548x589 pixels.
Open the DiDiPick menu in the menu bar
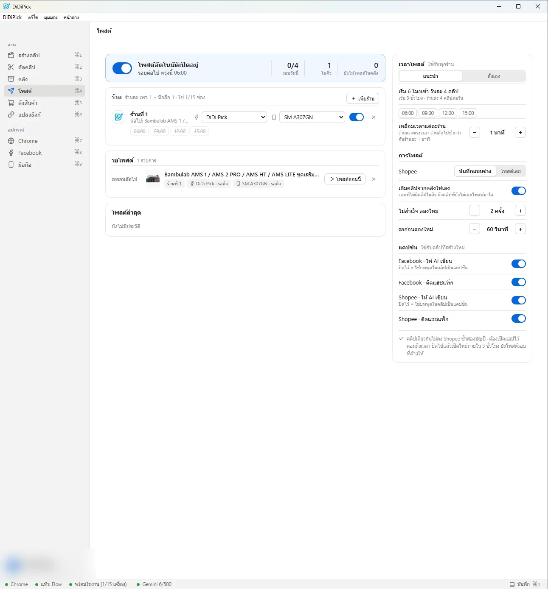click(x=12, y=17)
